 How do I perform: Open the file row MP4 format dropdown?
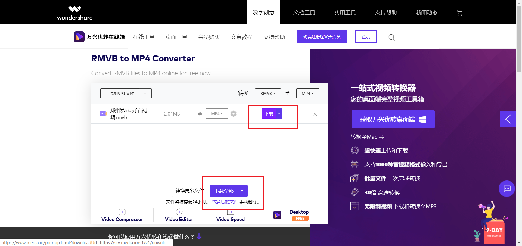click(x=217, y=114)
